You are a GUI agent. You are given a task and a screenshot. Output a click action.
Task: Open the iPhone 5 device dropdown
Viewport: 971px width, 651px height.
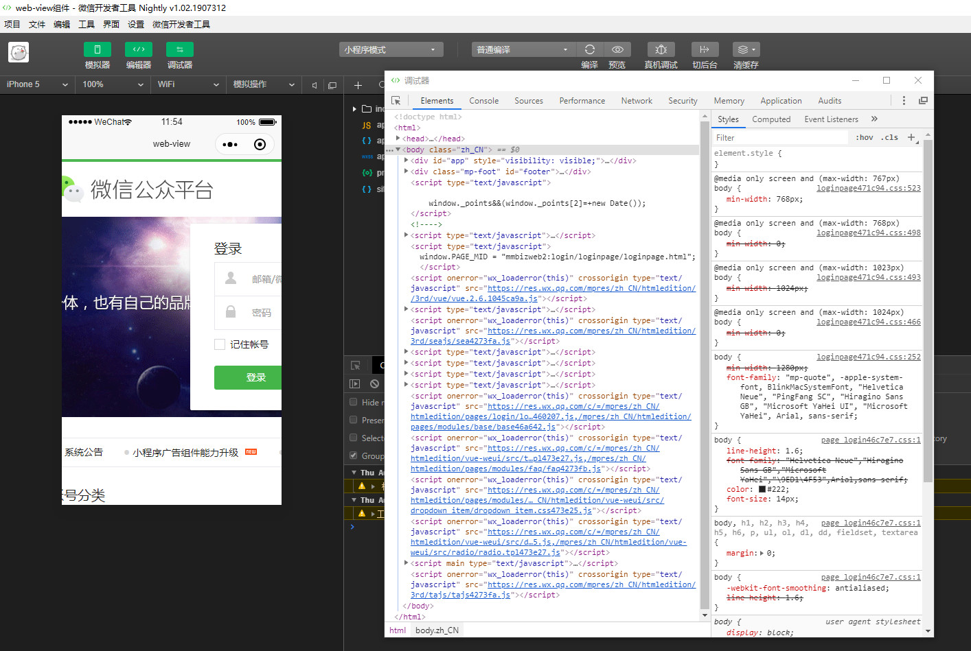click(x=37, y=84)
